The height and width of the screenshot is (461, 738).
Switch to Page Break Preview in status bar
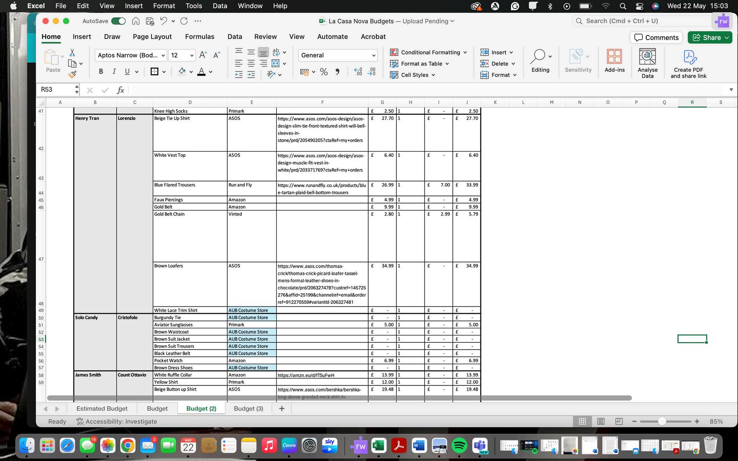[x=619, y=421]
